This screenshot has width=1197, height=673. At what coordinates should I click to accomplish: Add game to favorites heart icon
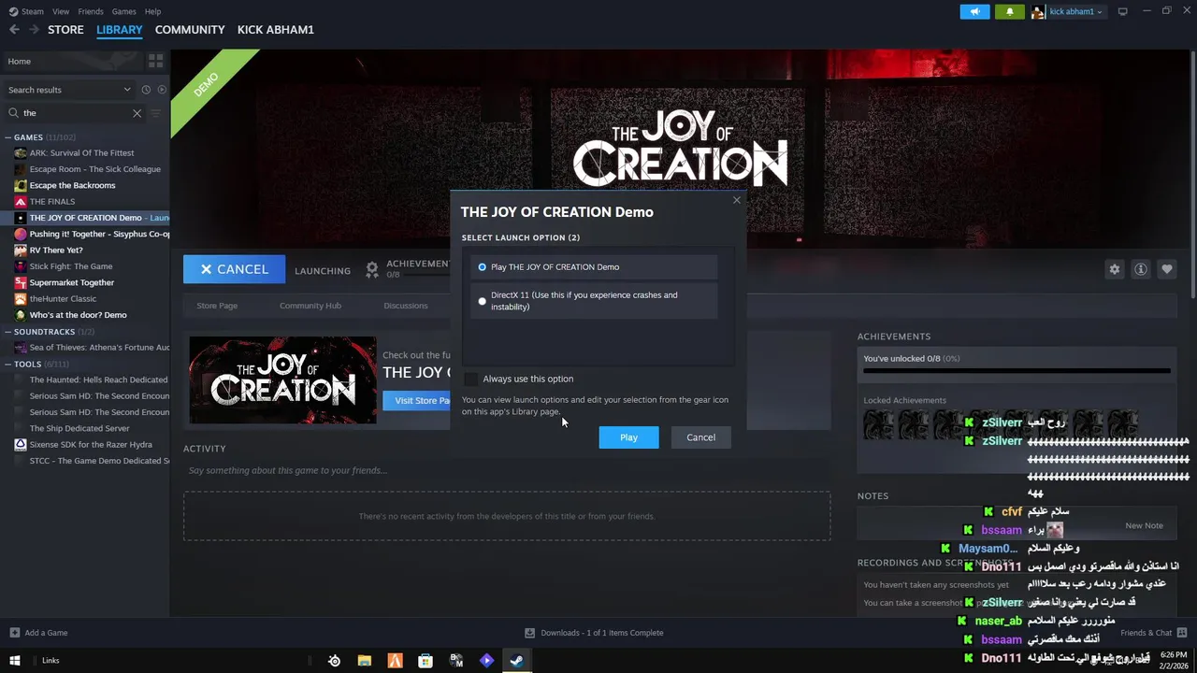coord(1167,269)
